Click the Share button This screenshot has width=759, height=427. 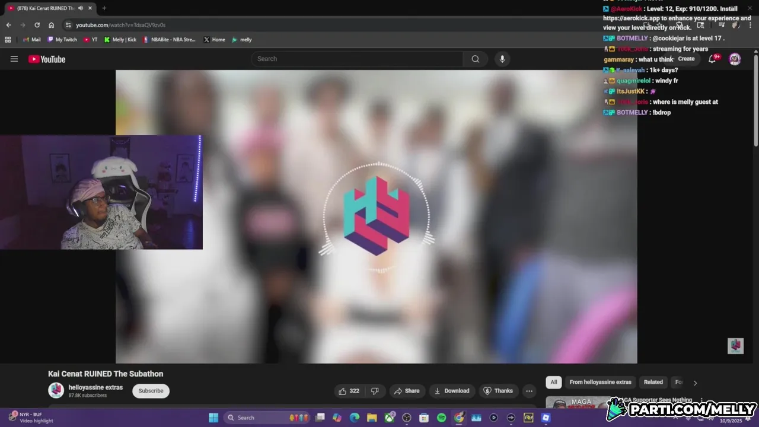click(x=407, y=391)
